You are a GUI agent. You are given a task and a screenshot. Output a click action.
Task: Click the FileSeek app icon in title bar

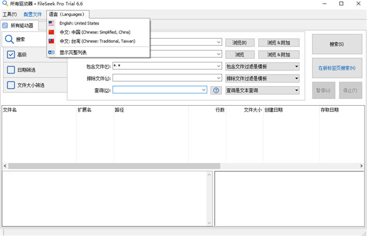pyautogui.click(x=5, y=4)
